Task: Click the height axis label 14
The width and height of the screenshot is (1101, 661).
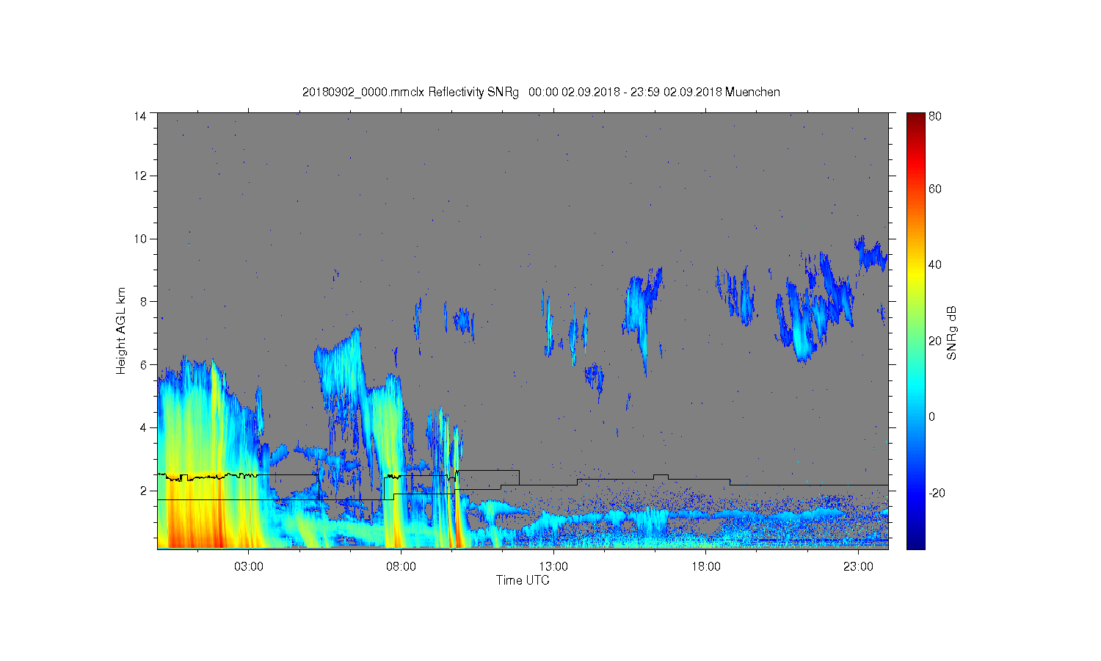Action: click(141, 116)
